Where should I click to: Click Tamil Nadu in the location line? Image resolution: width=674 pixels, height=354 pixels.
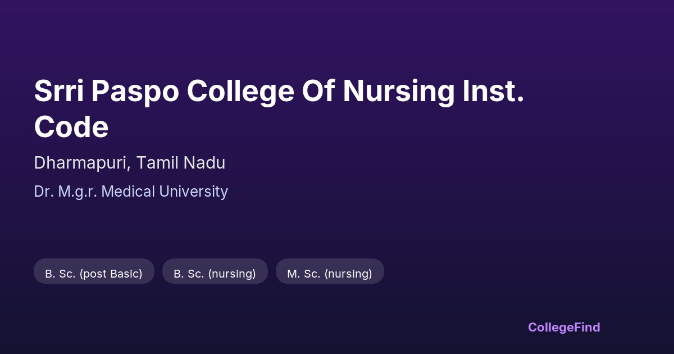pyautogui.click(x=181, y=163)
